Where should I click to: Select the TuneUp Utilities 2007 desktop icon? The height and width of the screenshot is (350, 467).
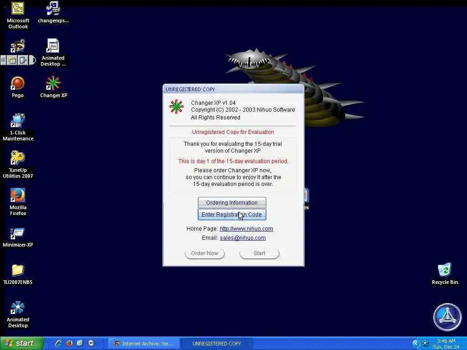click(18, 165)
